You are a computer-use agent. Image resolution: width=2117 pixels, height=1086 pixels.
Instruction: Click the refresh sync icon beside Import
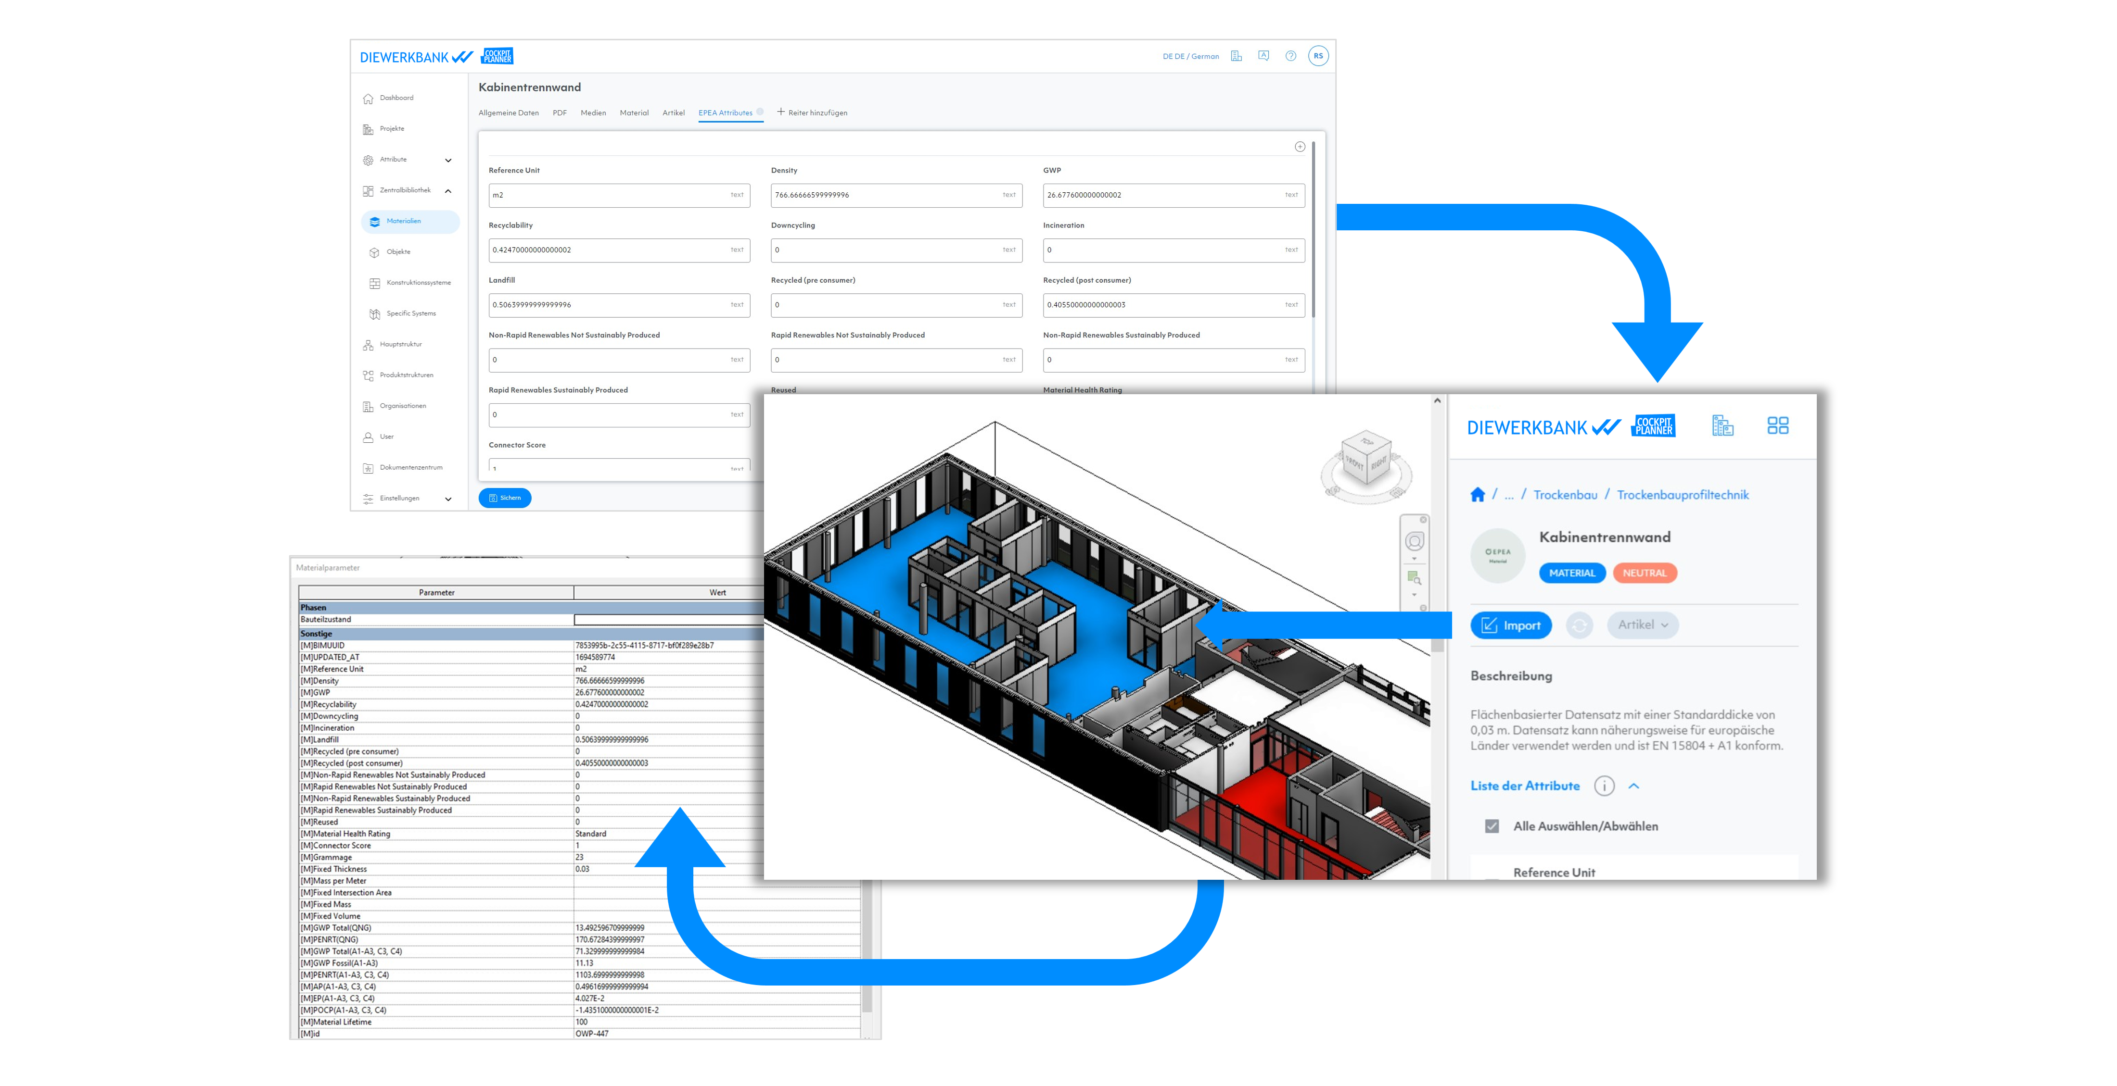(1579, 625)
